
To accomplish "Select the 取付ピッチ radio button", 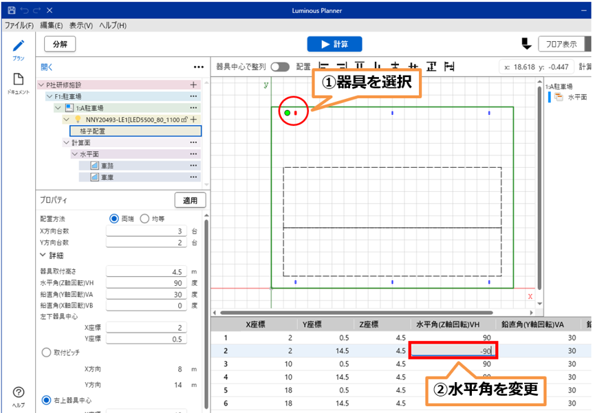I will [x=46, y=352].
